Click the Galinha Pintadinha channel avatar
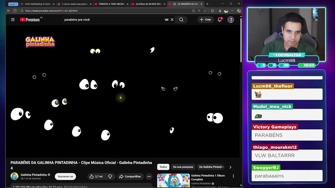The width and height of the screenshot is (335, 188). (x=14, y=177)
